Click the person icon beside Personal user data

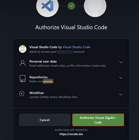[x=23, y=63]
